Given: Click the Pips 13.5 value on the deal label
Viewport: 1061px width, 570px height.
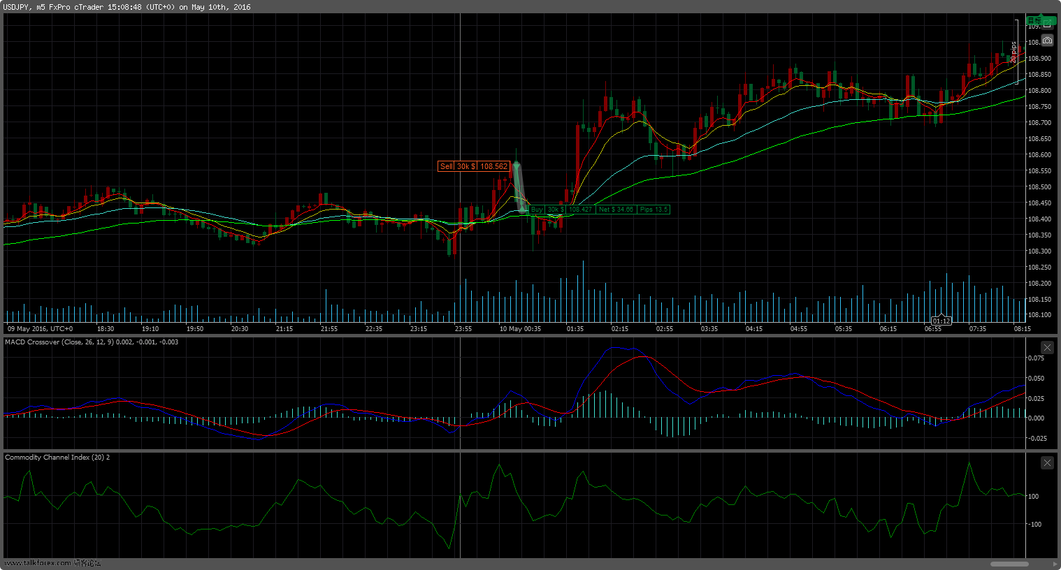Looking at the screenshot, I should [654, 210].
